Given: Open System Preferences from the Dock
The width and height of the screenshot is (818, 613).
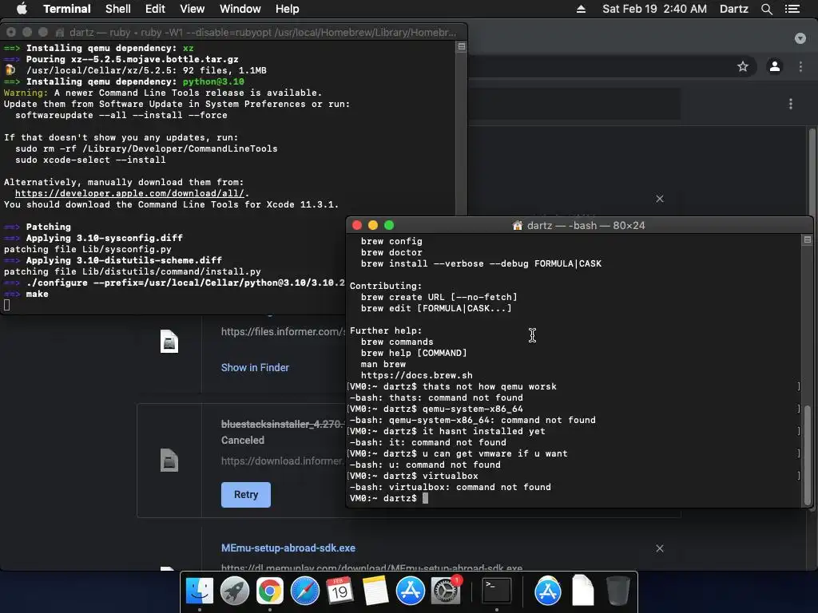Looking at the screenshot, I should (x=446, y=591).
